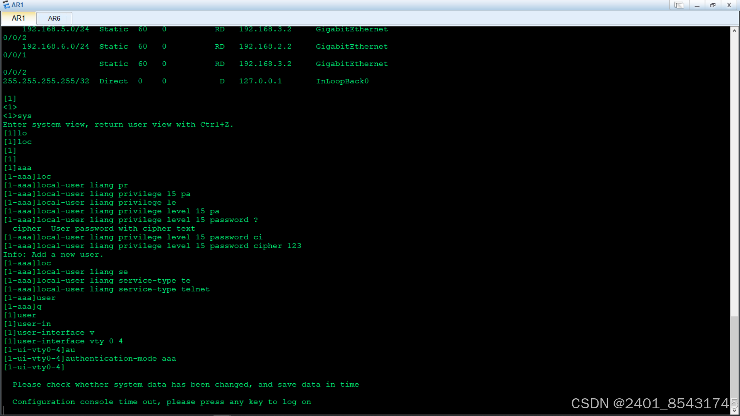Click the empty scrollbar track above thumb

click(x=734, y=173)
